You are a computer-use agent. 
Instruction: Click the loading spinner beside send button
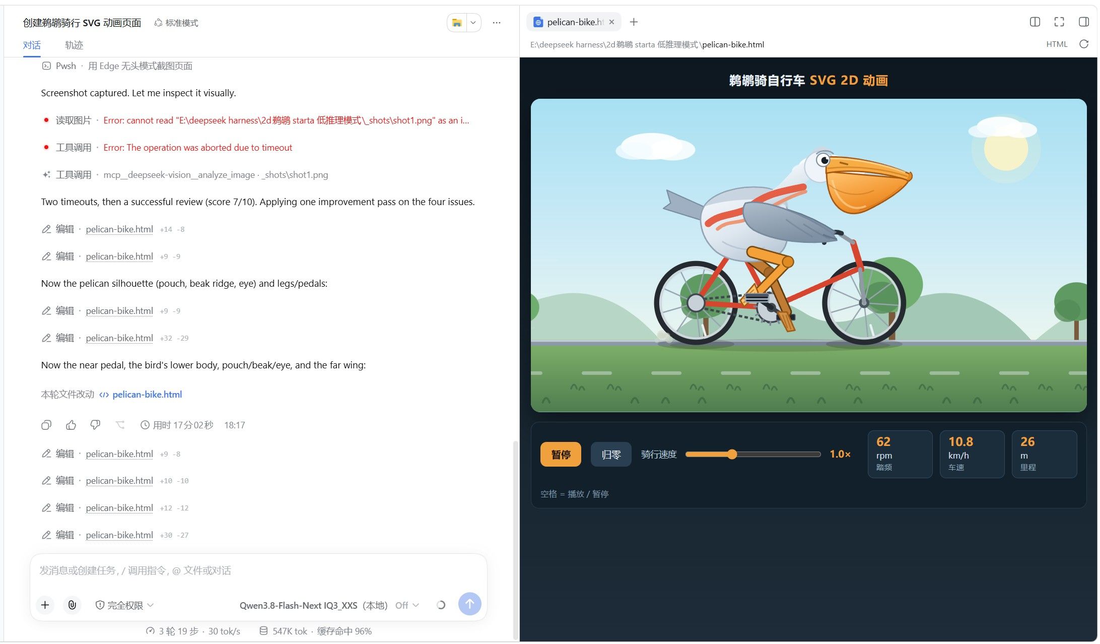(x=441, y=605)
